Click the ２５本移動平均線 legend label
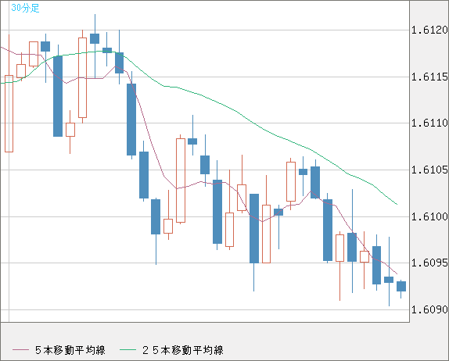The width and height of the screenshot is (449, 361). pos(183,350)
